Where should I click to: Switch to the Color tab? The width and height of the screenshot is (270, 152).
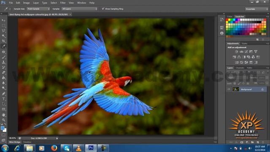(229, 16)
